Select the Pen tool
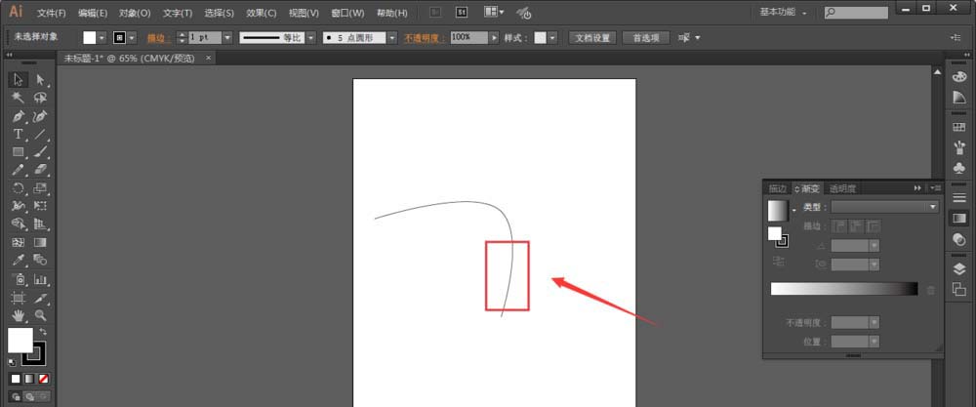The height and width of the screenshot is (407, 976). (x=19, y=116)
